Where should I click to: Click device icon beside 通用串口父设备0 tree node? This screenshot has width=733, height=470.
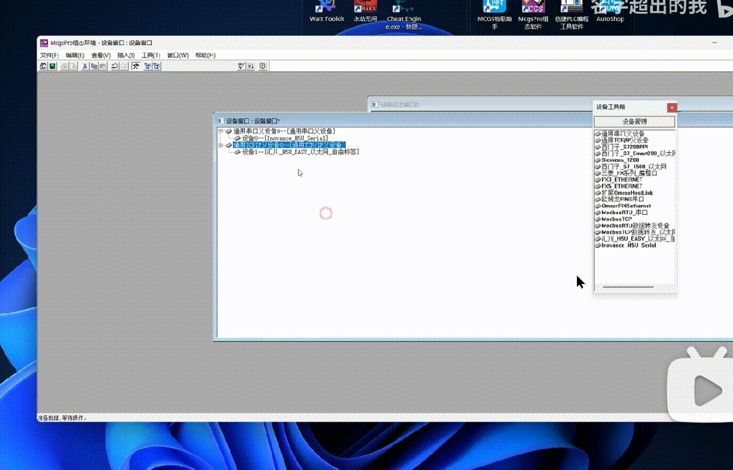coord(229,131)
